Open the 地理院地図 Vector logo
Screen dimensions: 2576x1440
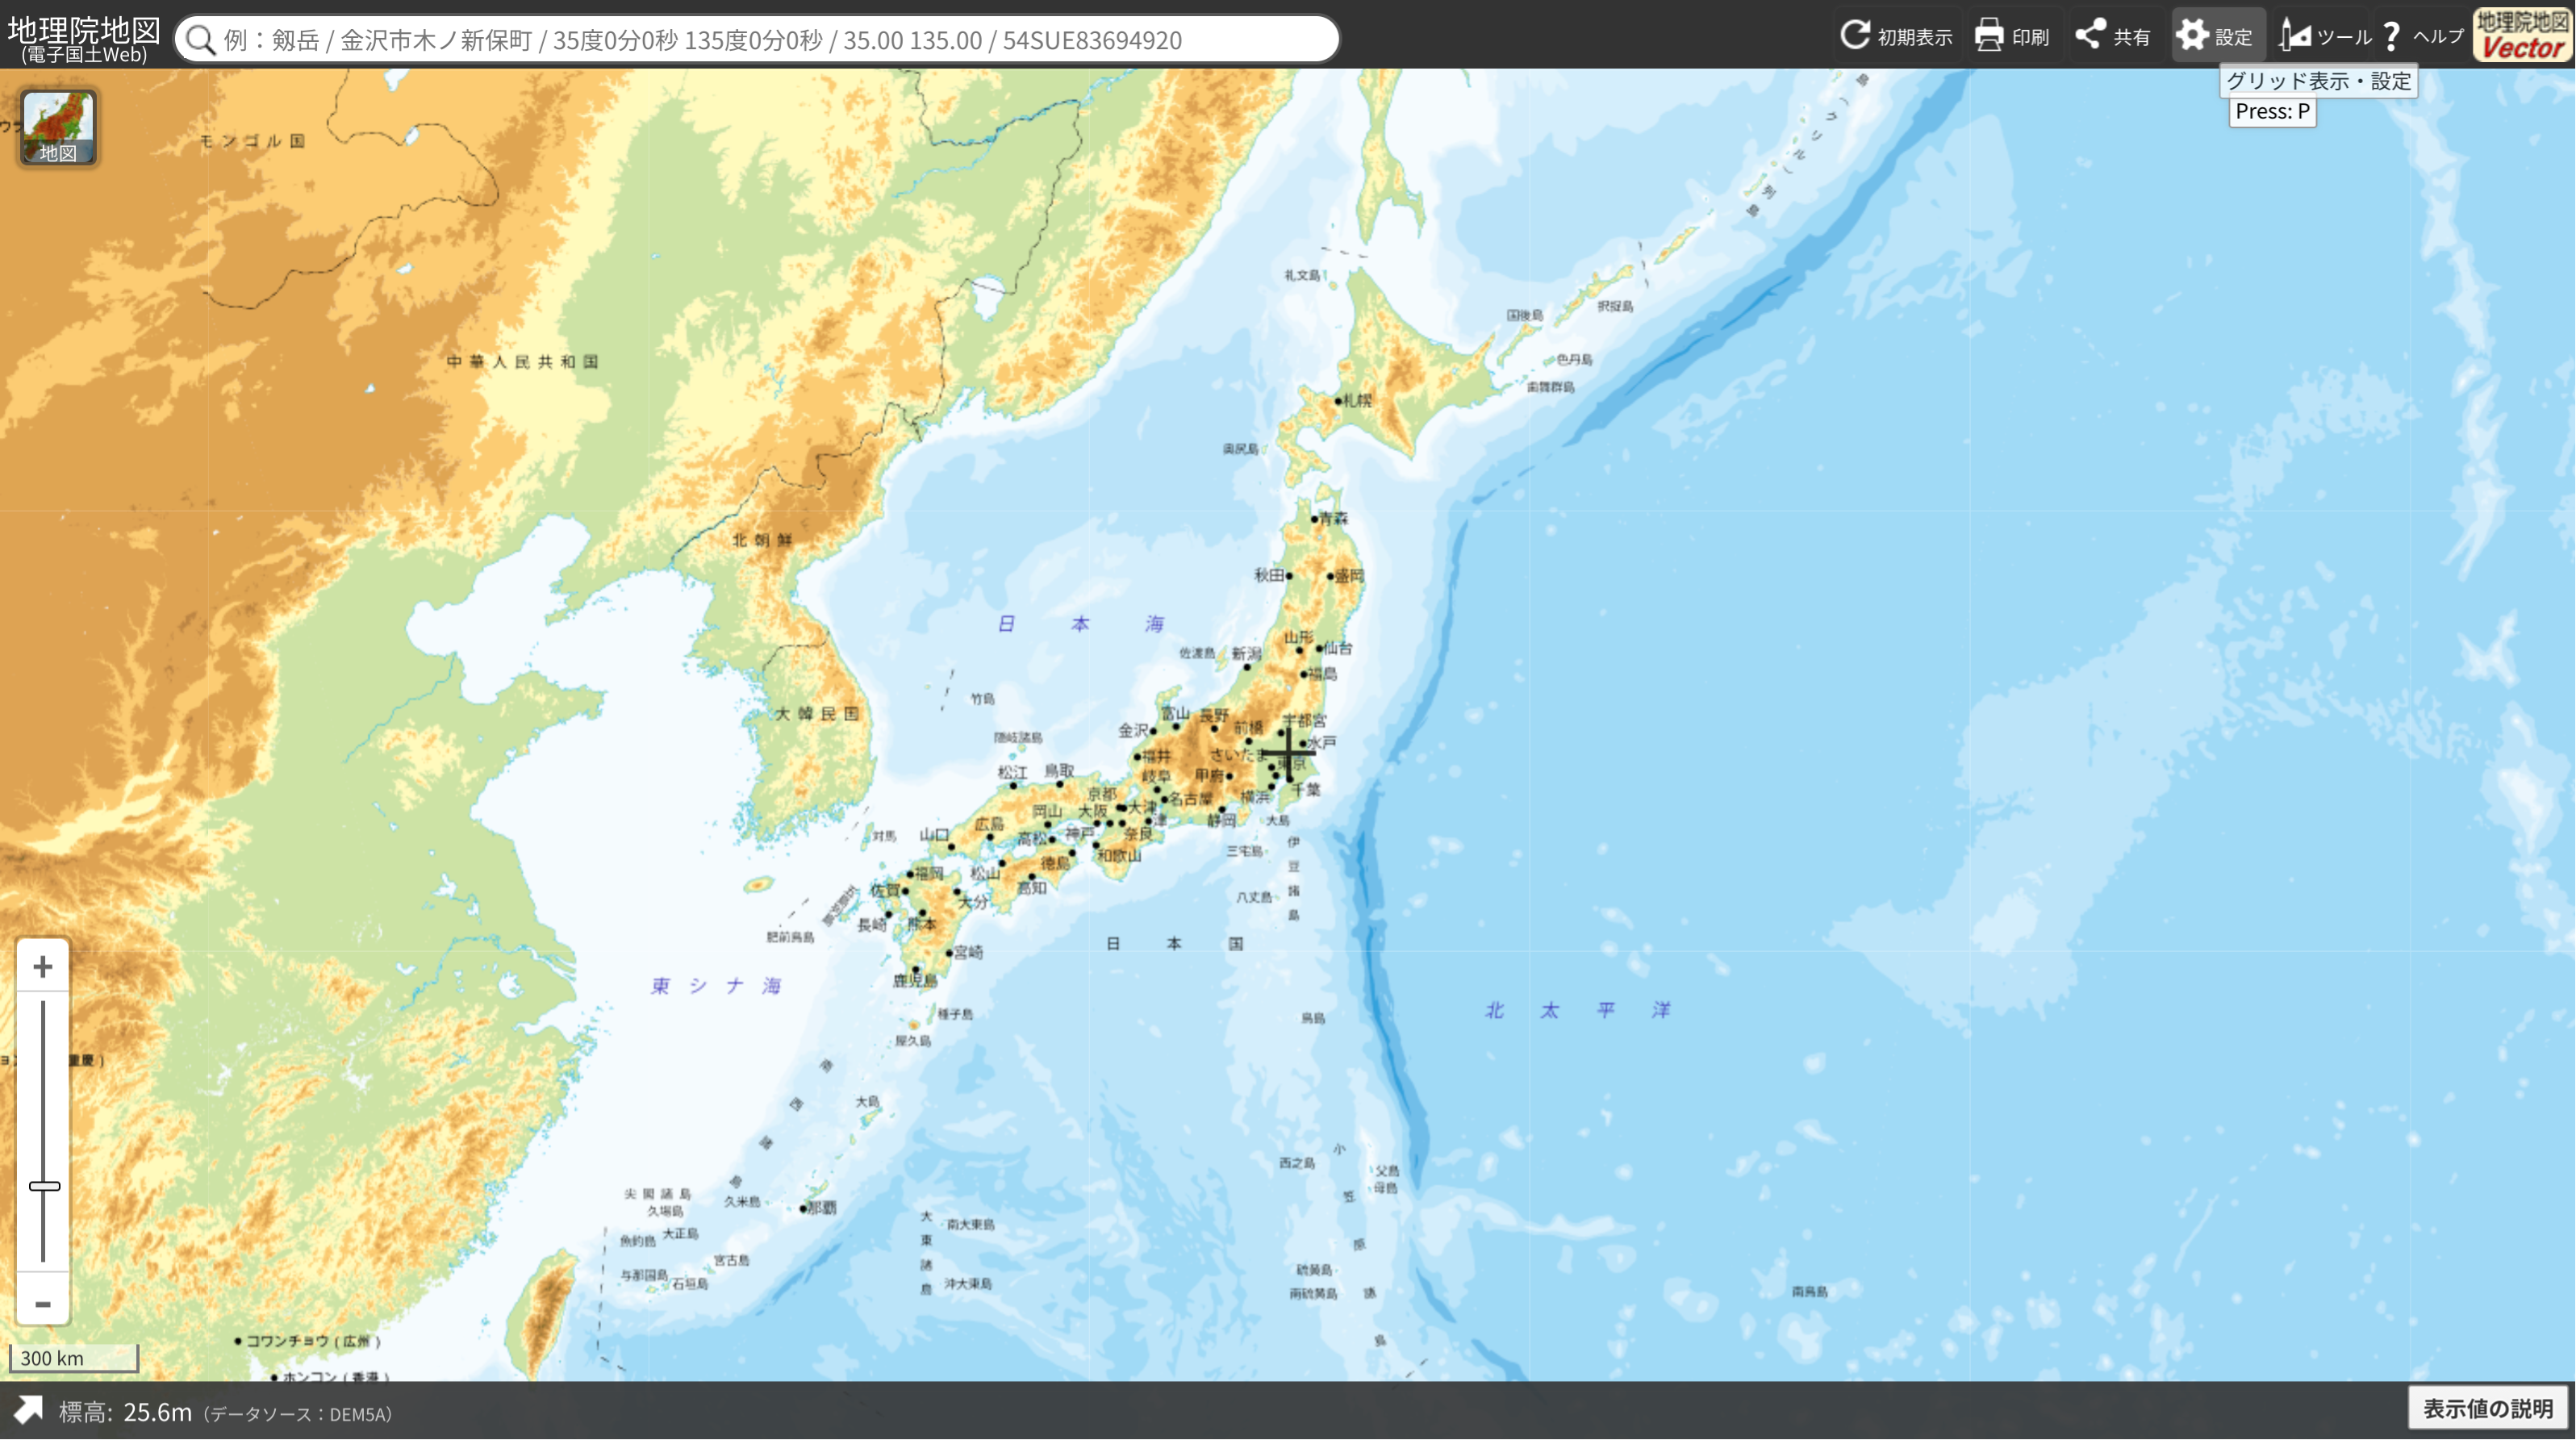(2522, 36)
